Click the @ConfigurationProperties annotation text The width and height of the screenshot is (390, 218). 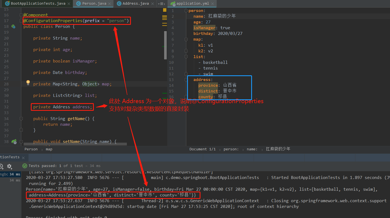pos(53,21)
